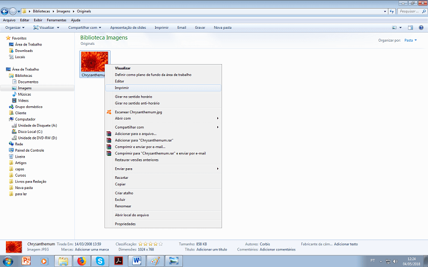Expand the 'Organizar por: Pasta' dropdown

click(411, 40)
